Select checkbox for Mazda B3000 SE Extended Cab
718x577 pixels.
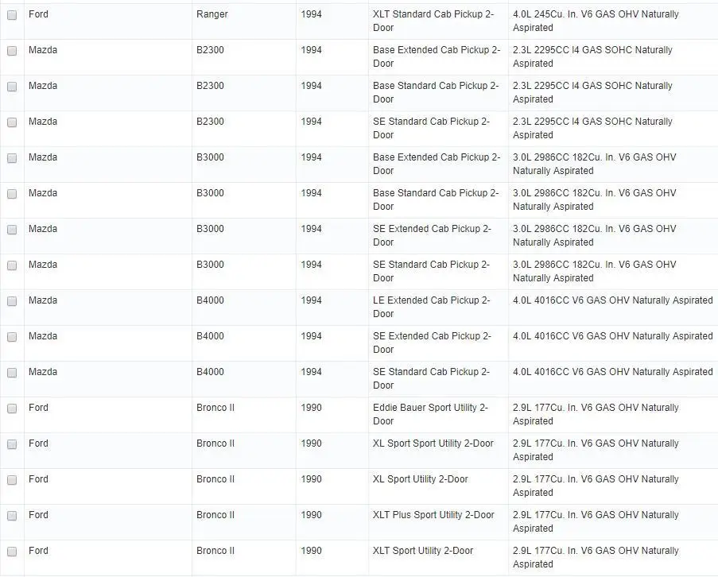(x=12, y=229)
